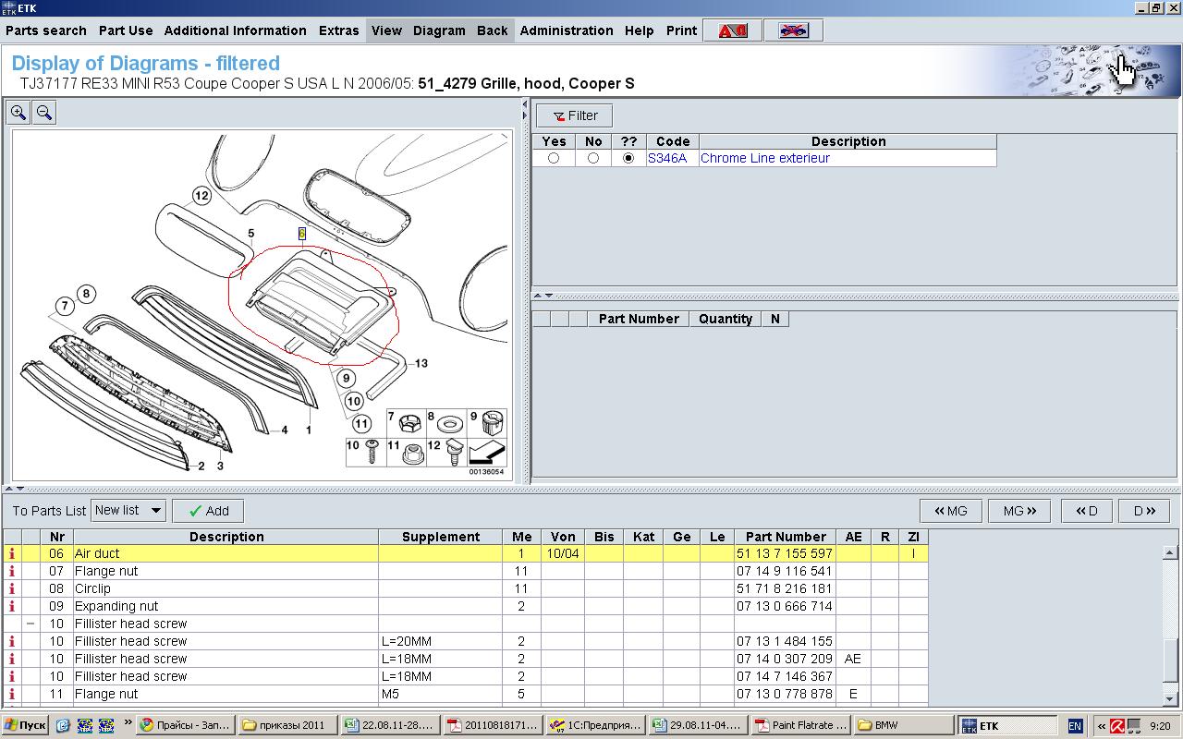Click scroll-up arrow of parts table
1183x739 pixels.
pos(1170,553)
